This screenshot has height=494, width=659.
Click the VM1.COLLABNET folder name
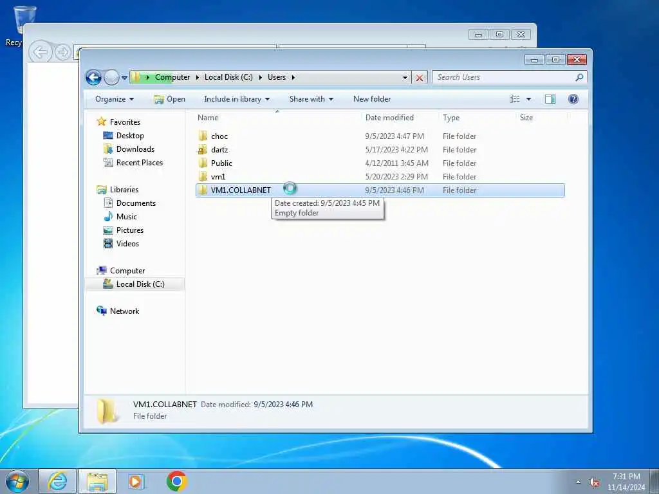point(241,190)
